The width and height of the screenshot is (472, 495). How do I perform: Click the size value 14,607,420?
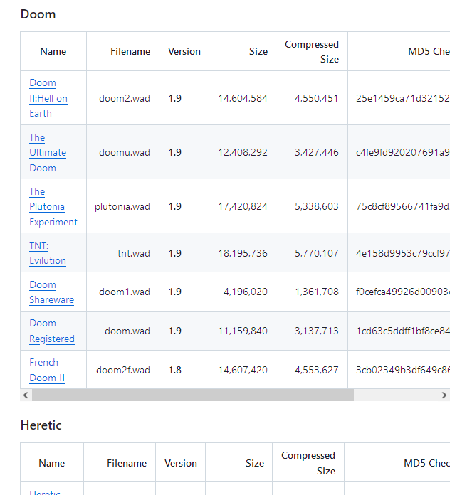coord(243,370)
